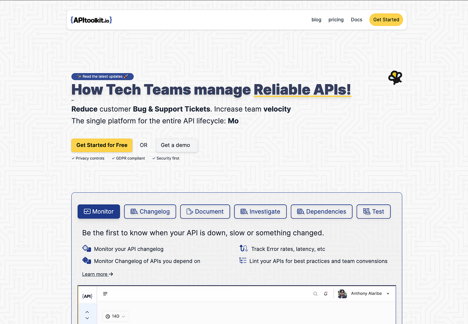Click the hamburger menu in the dashboard preview
This screenshot has height=324, width=468.
[105, 294]
